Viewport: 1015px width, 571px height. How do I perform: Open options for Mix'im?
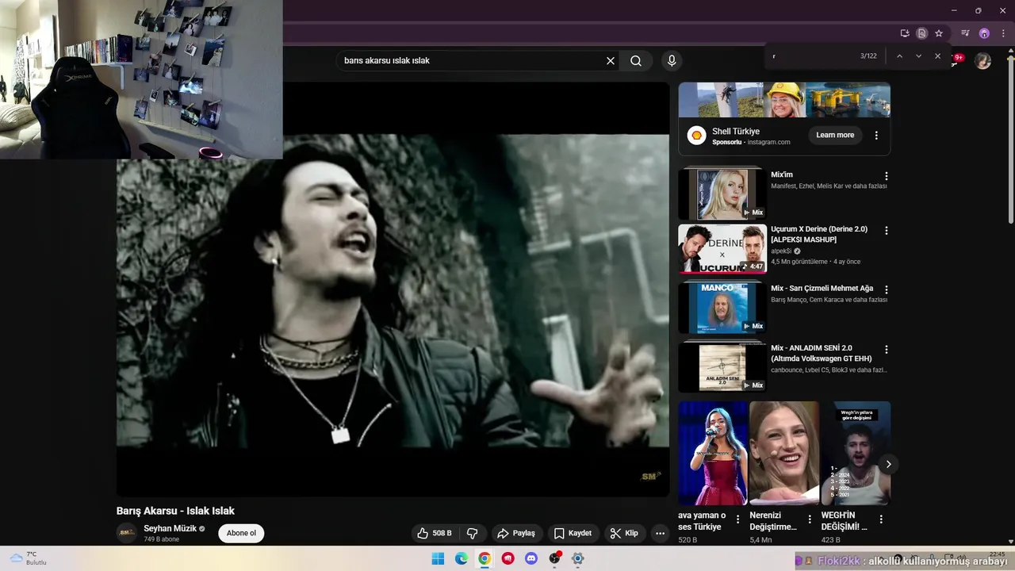click(x=887, y=176)
